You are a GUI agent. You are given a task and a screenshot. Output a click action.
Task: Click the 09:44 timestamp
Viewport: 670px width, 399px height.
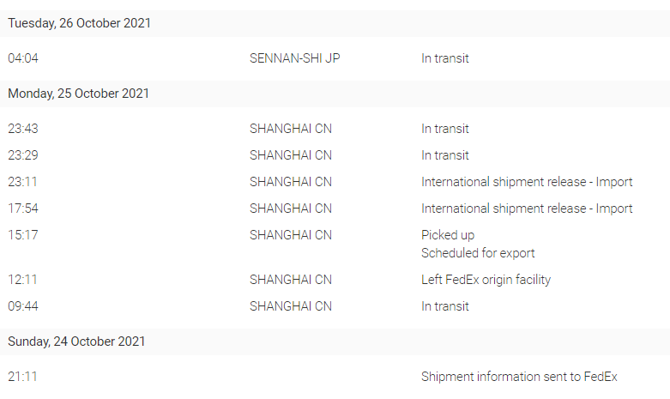pos(23,306)
